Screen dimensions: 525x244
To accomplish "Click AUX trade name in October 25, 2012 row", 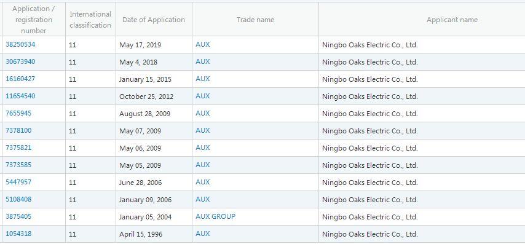I will tap(203, 96).
